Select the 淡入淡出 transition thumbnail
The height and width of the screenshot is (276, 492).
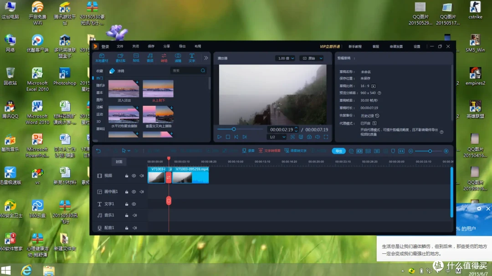(123, 89)
